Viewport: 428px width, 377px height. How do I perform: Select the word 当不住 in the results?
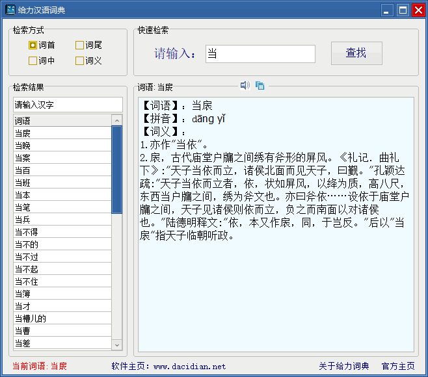[x=62, y=281]
